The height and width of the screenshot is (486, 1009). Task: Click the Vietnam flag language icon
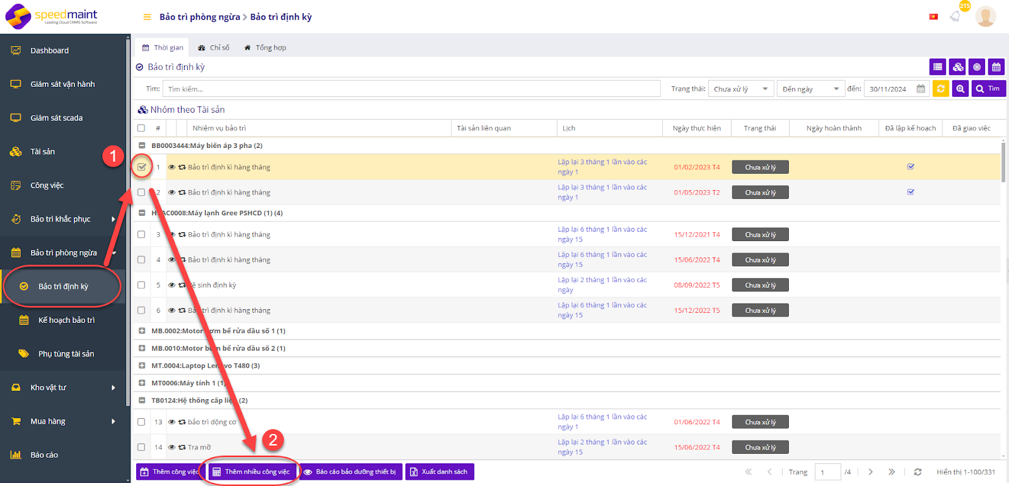click(933, 17)
